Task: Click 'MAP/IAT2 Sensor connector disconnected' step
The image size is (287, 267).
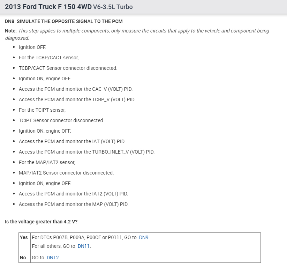Action: 66,173
